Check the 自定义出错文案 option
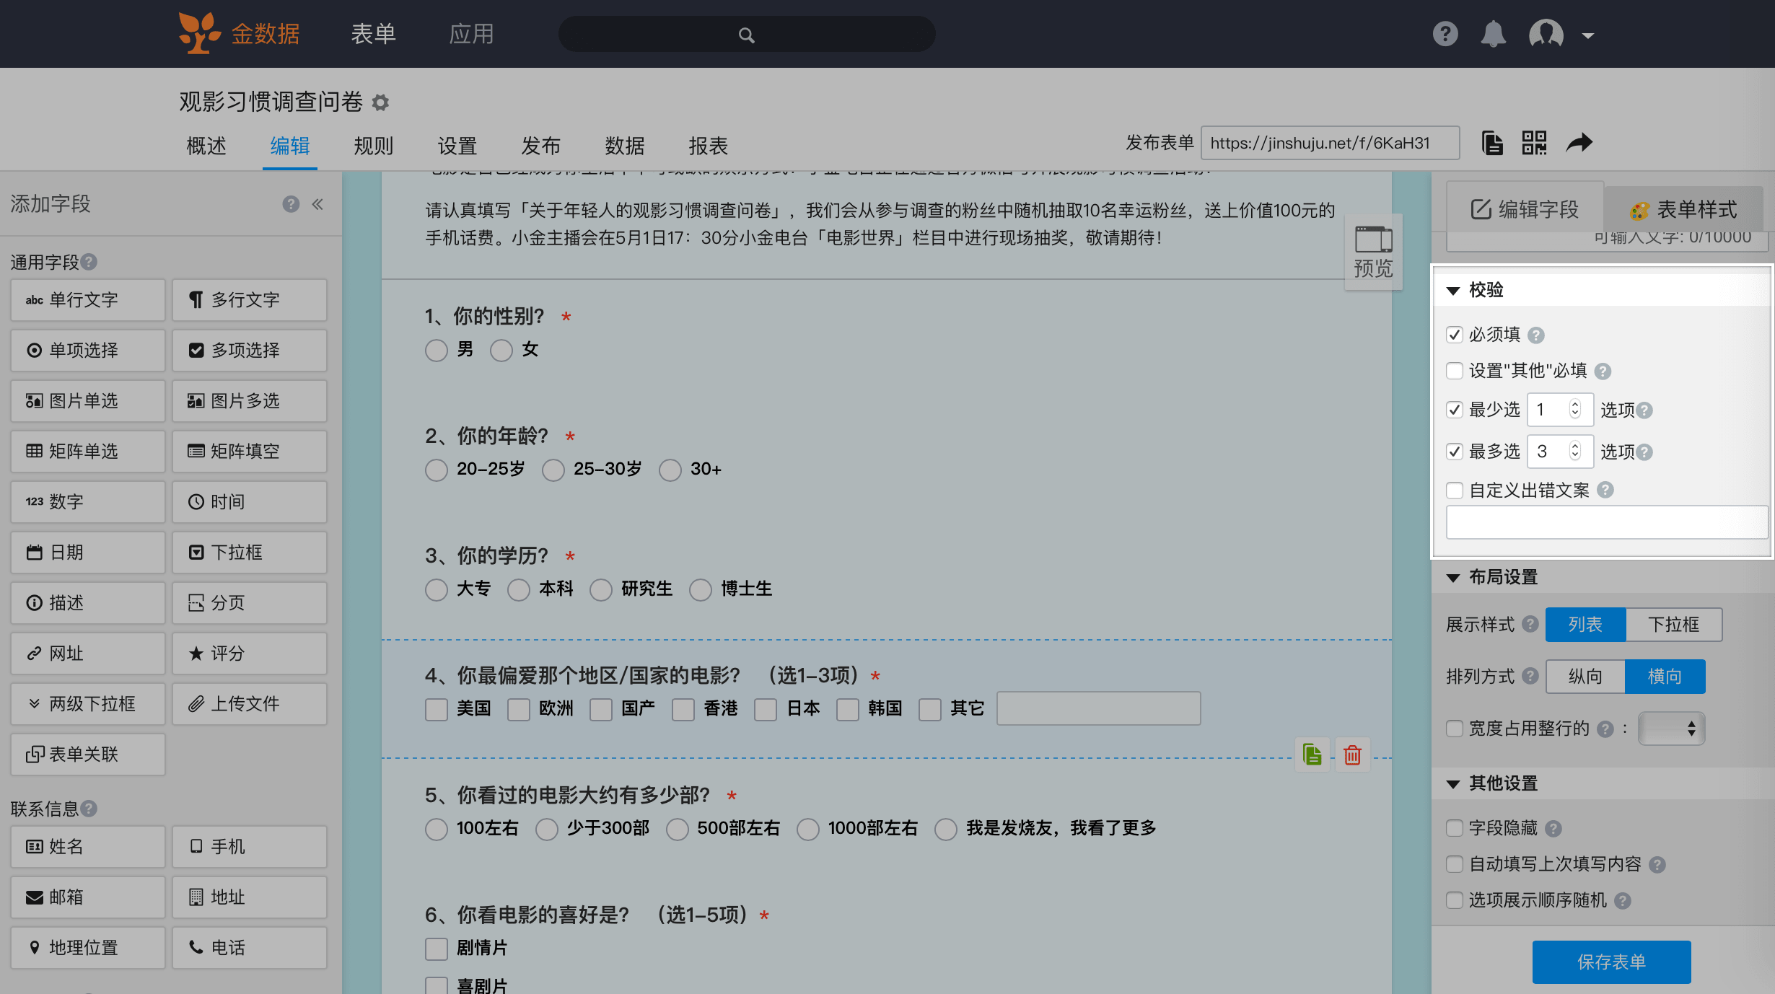Viewport: 1775px width, 994px height. (1455, 491)
